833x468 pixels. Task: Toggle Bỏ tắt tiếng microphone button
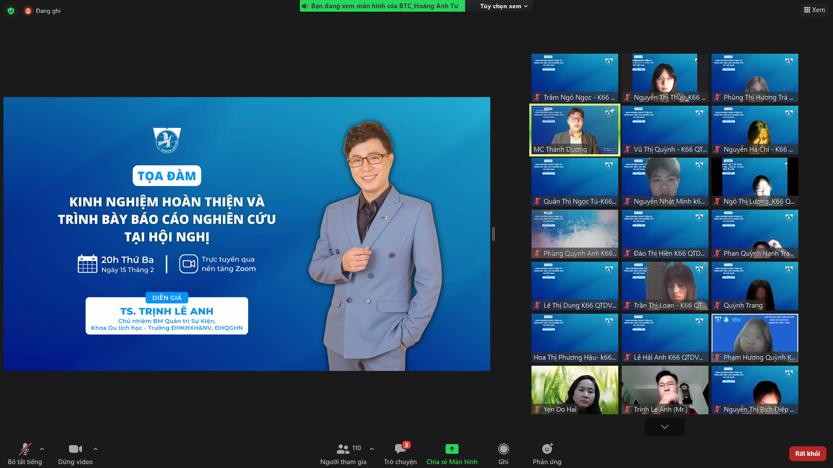(x=25, y=454)
